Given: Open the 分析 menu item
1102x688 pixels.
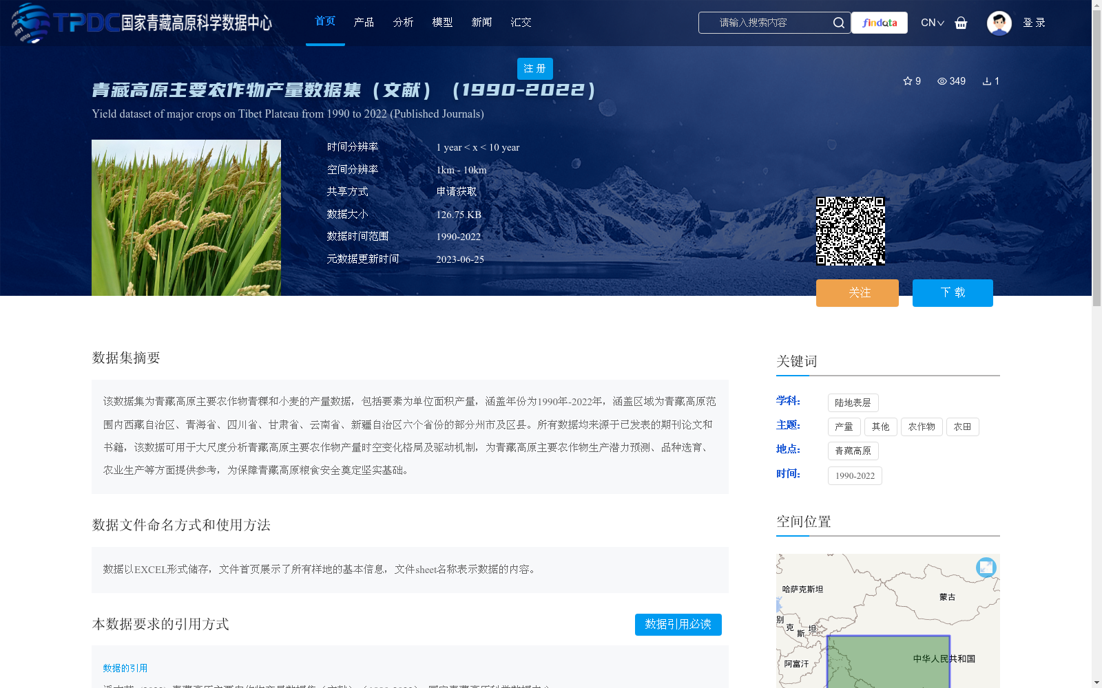Looking at the screenshot, I should pyautogui.click(x=403, y=23).
